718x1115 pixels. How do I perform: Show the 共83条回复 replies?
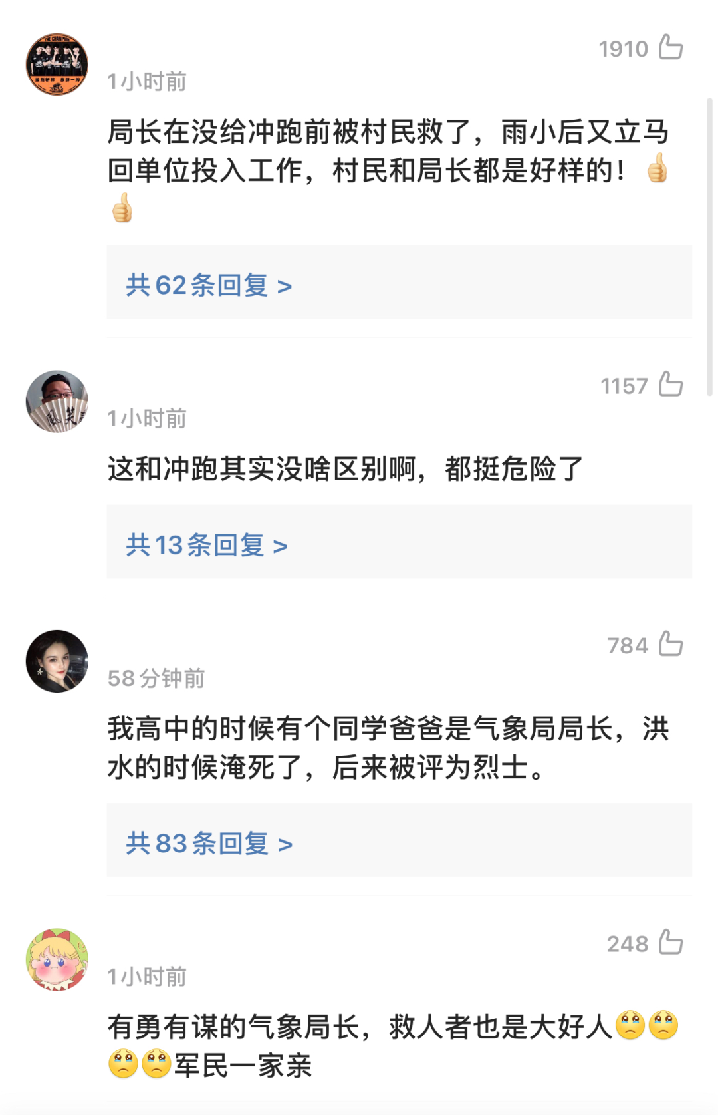[209, 844]
